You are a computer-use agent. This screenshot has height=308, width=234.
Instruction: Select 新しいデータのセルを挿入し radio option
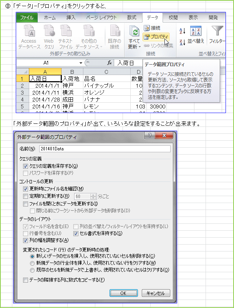[32, 256]
